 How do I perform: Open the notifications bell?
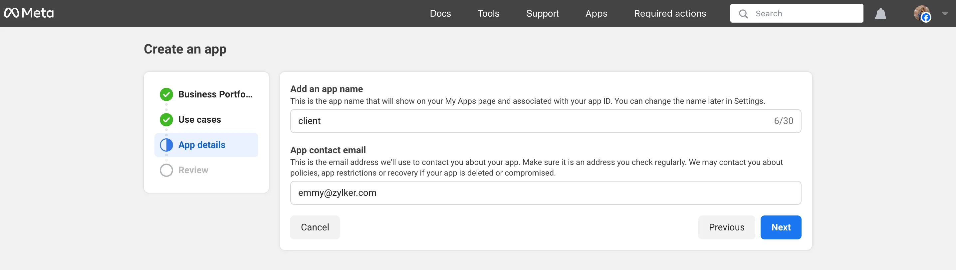click(x=880, y=14)
